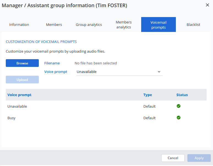This screenshot has width=213, height=166.
Task: Select the Unavailable row in the table
Action: coord(17,106)
